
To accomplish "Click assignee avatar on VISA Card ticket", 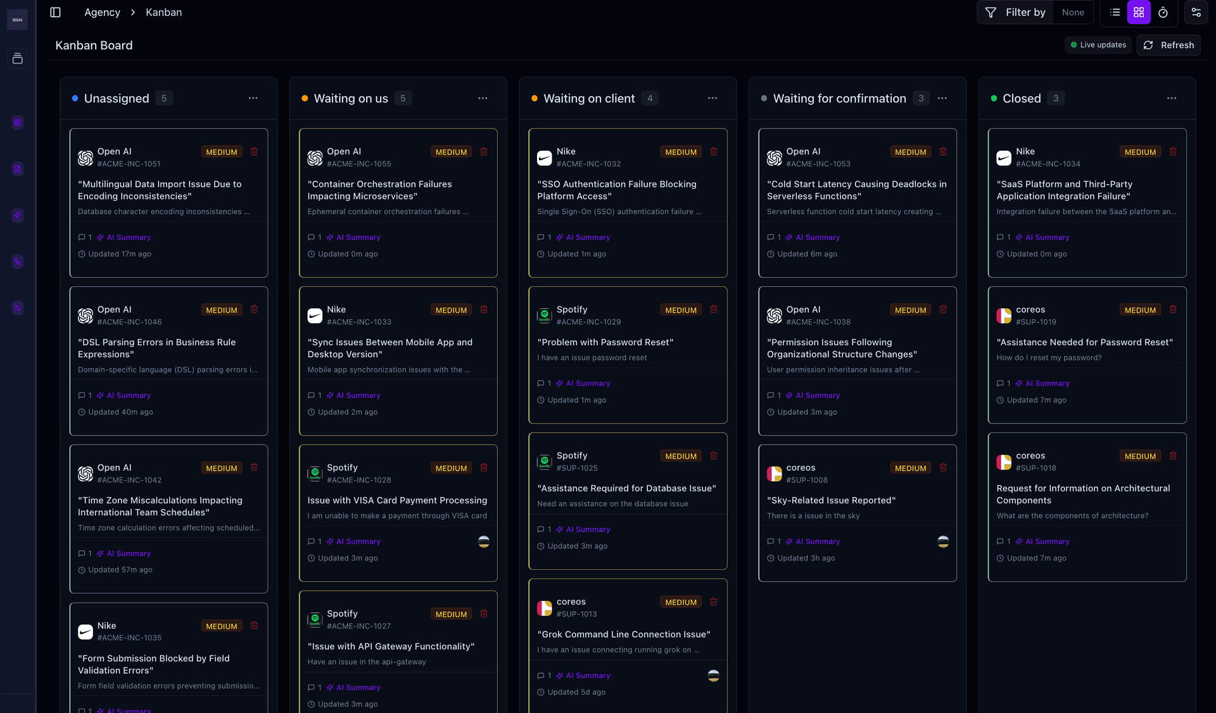I will (x=484, y=541).
